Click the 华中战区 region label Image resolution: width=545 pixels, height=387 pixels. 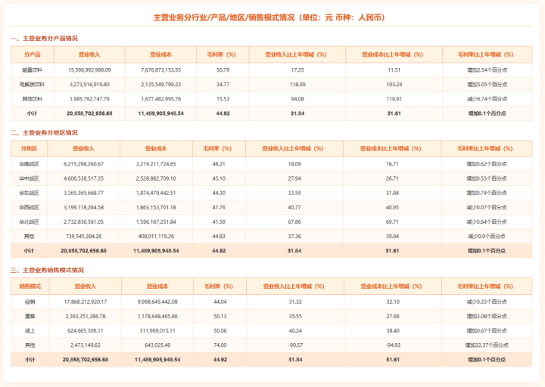click(29, 178)
